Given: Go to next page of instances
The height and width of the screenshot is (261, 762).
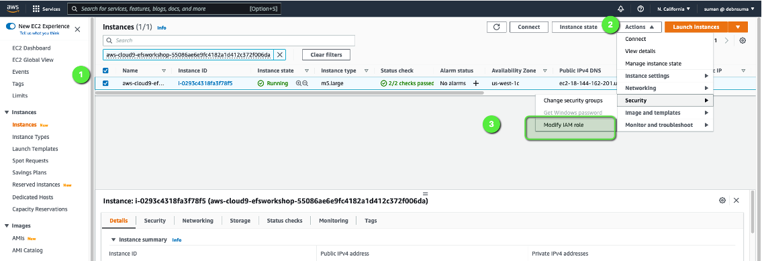Looking at the screenshot, I should click(x=726, y=40).
